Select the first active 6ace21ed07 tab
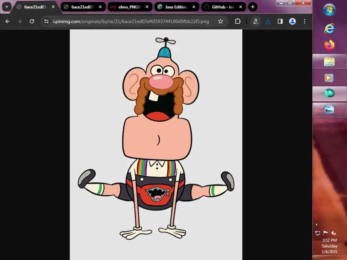 coord(36,7)
